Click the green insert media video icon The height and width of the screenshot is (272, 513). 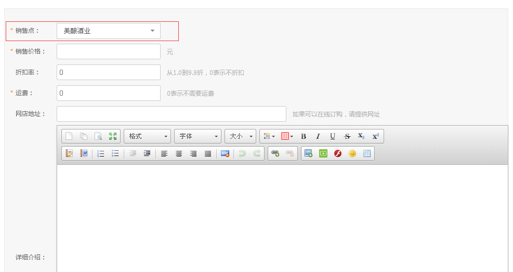(323, 153)
